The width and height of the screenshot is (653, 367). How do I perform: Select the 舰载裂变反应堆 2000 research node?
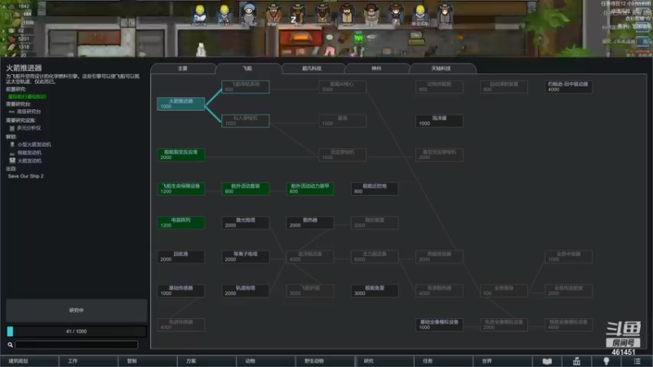tap(180, 155)
